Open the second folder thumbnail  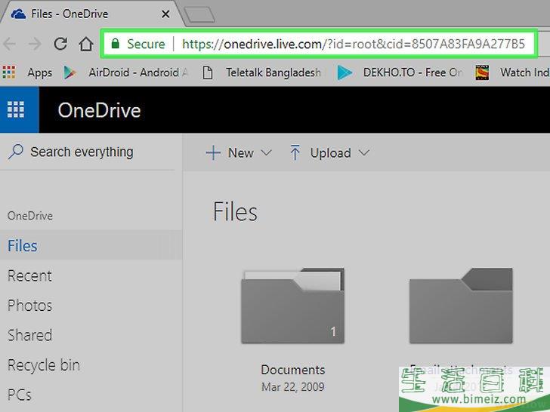(x=461, y=306)
